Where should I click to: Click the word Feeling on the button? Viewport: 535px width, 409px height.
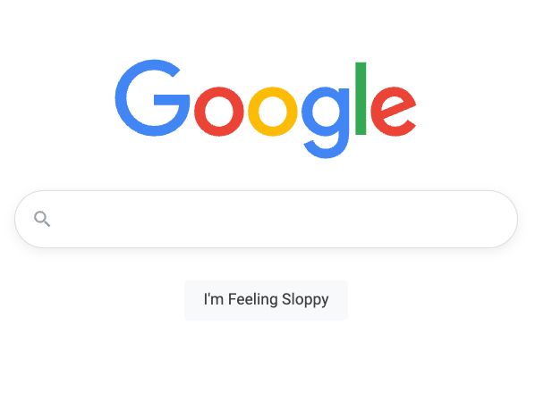pos(253,300)
